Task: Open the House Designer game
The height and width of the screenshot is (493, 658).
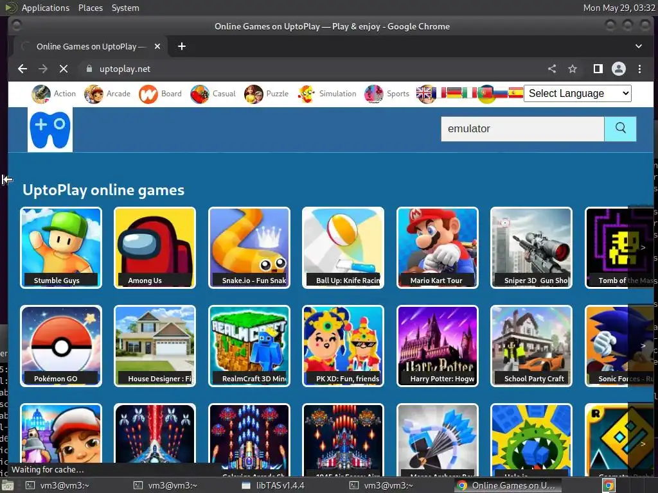Action: point(155,346)
